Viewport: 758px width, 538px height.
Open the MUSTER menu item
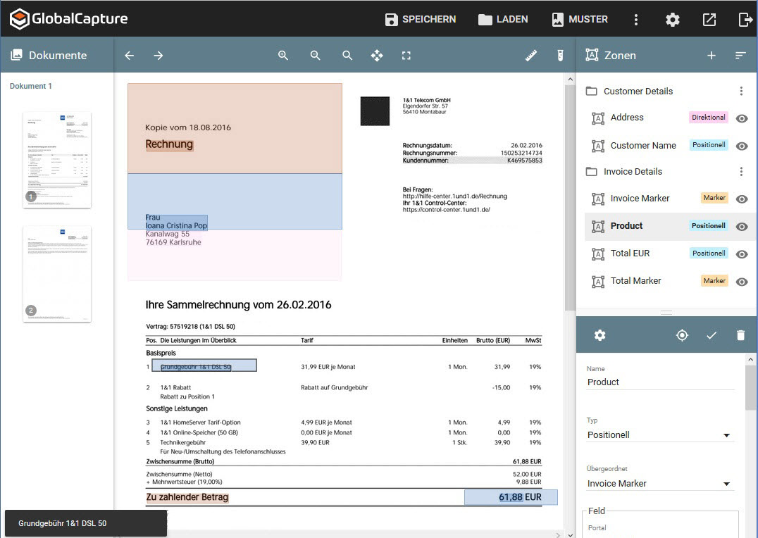579,20
